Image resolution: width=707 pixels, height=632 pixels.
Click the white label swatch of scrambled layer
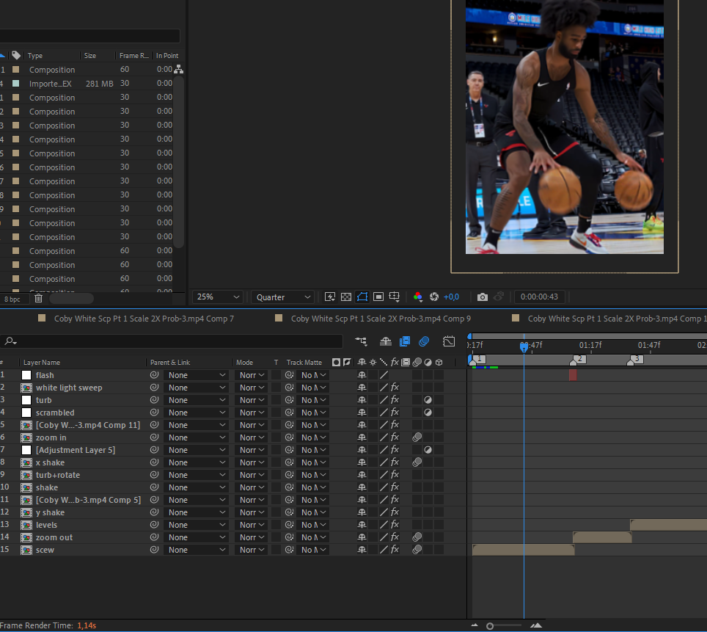pos(26,412)
